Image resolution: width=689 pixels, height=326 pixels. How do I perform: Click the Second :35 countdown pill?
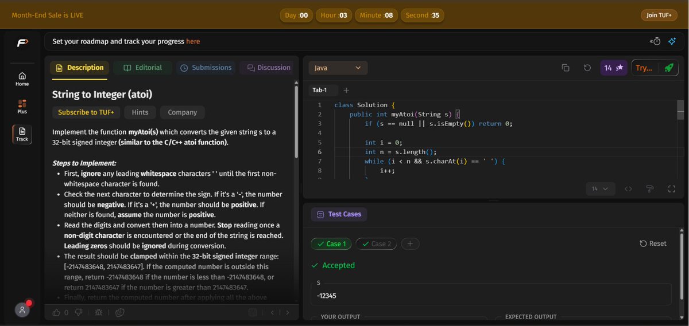pyautogui.click(x=422, y=15)
